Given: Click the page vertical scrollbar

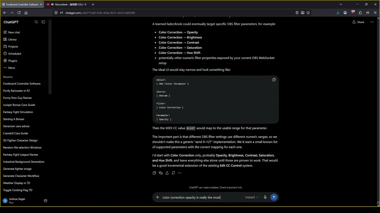Looking at the screenshot, I should click(378, 112).
